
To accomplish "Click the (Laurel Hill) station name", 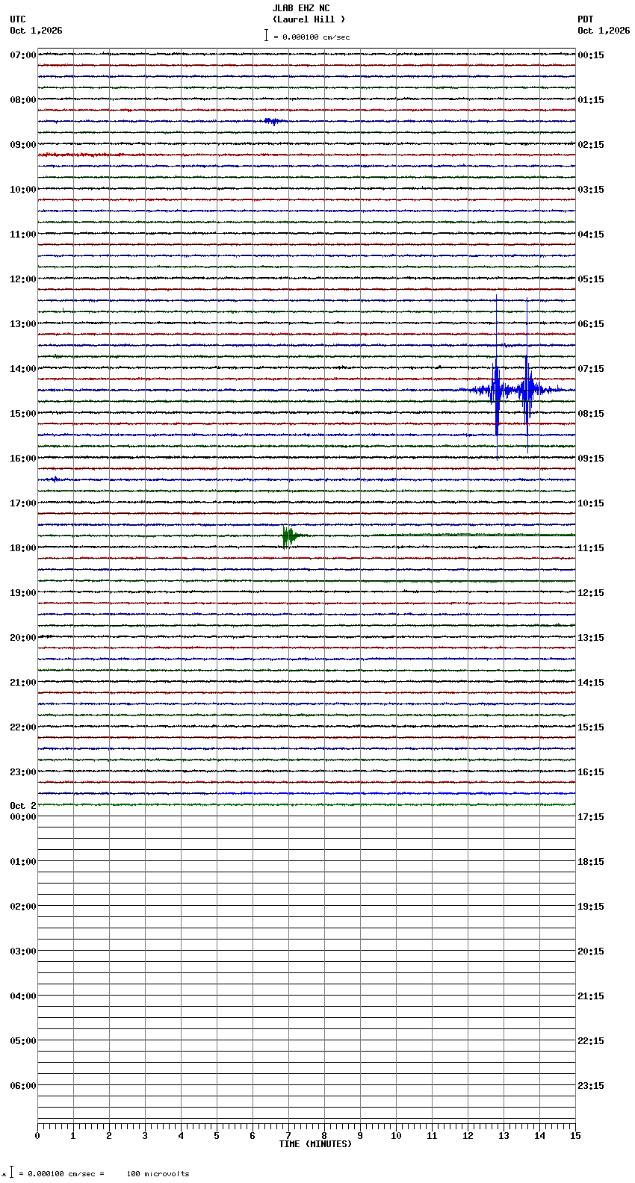I will (309, 19).
